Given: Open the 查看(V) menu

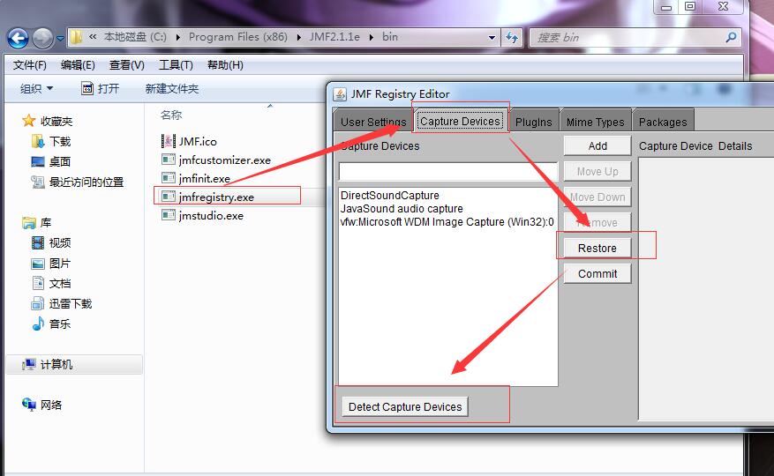Looking at the screenshot, I should click(127, 65).
